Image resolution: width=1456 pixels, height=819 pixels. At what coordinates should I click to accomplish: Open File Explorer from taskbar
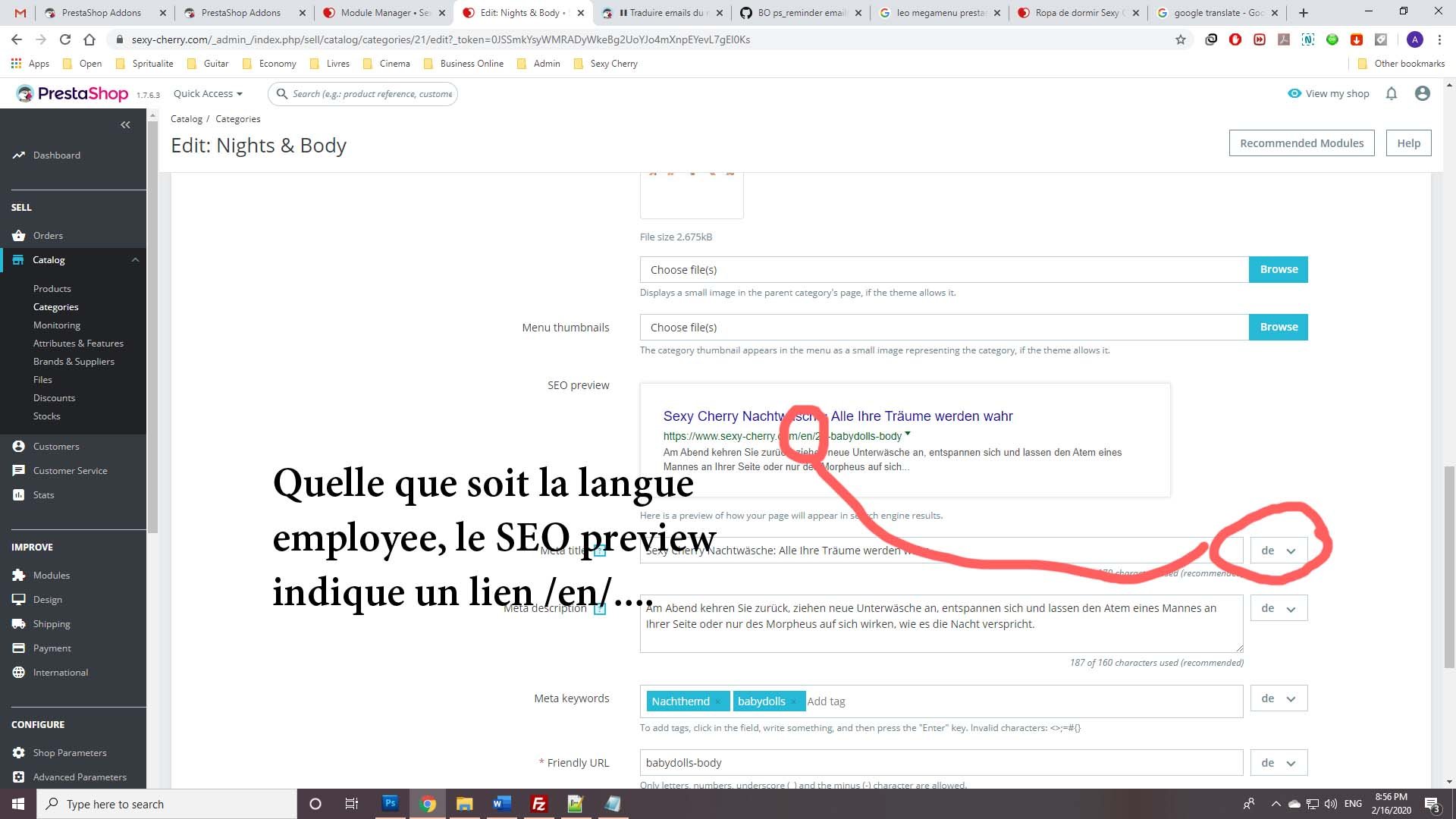tap(464, 804)
